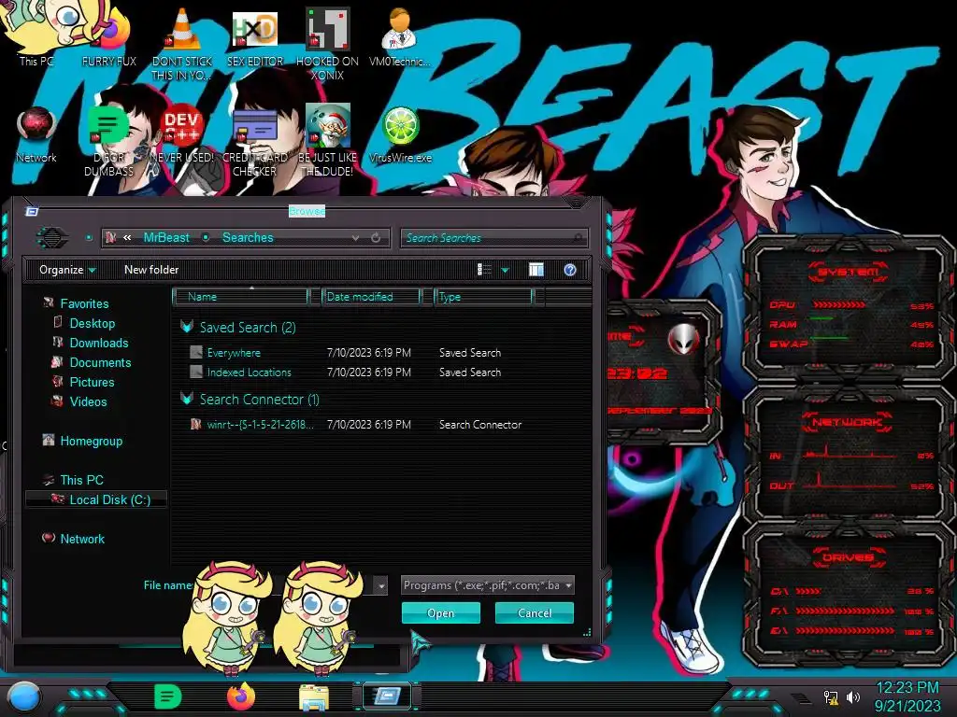Open the File name history dropdown arrow

pyautogui.click(x=381, y=585)
